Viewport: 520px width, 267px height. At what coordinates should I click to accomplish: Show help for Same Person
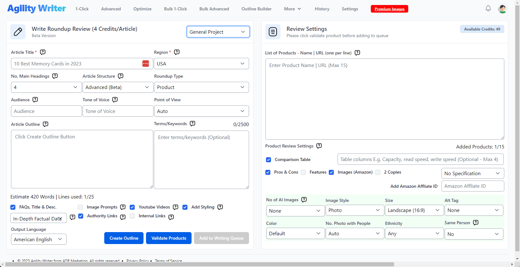tap(476, 223)
